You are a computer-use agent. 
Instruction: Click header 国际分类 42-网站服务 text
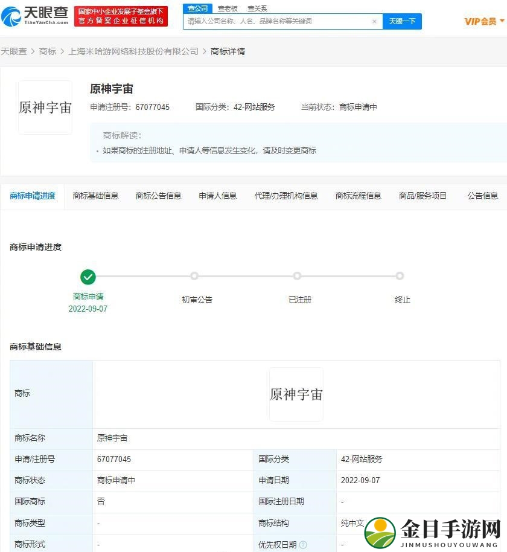tap(235, 107)
